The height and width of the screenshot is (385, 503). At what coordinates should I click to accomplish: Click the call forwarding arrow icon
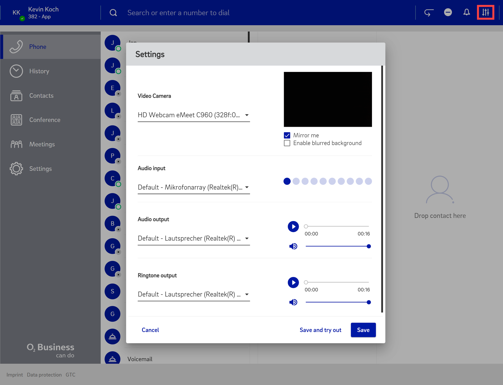(x=429, y=13)
